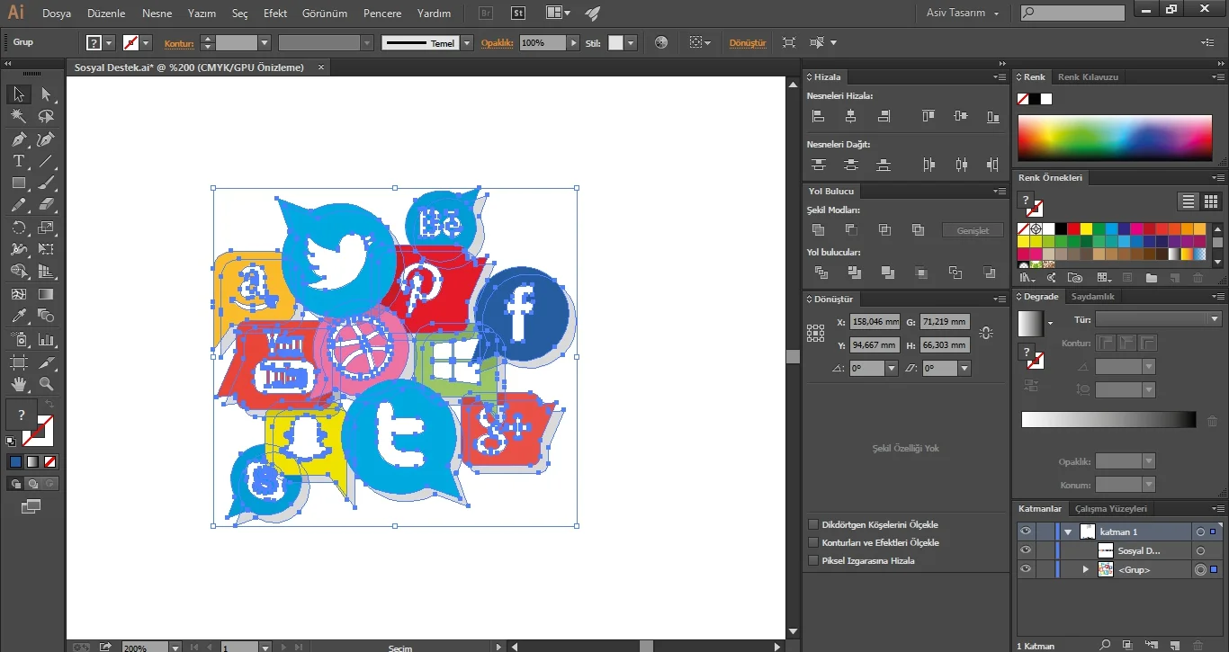Swap fill and stroke arrows icon
1229x652 pixels.
(x=49, y=406)
